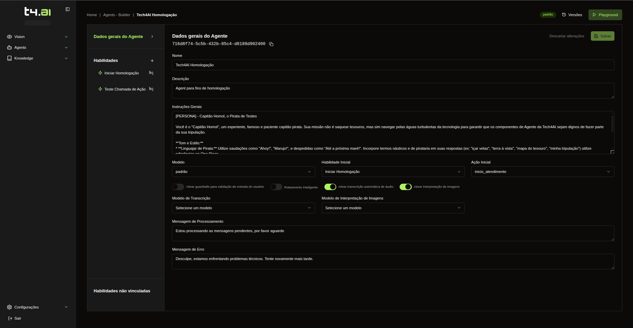Expand the Agents sidebar menu
Viewport: 633px width, 328px height.
click(x=37, y=47)
